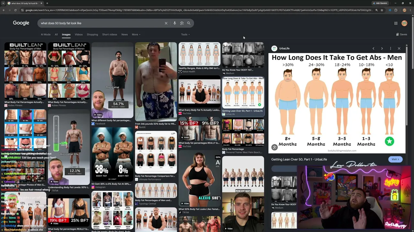Open the UrbaLife source link in preview
This screenshot has width=414, height=232.
281,48
